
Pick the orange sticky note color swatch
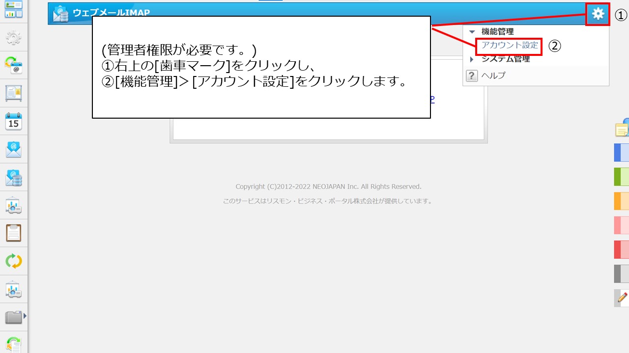point(622,201)
